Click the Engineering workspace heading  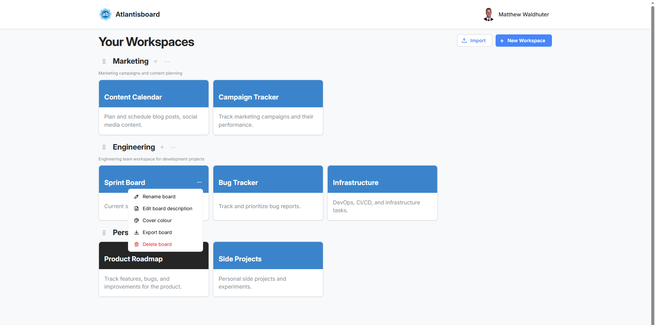(134, 147)
